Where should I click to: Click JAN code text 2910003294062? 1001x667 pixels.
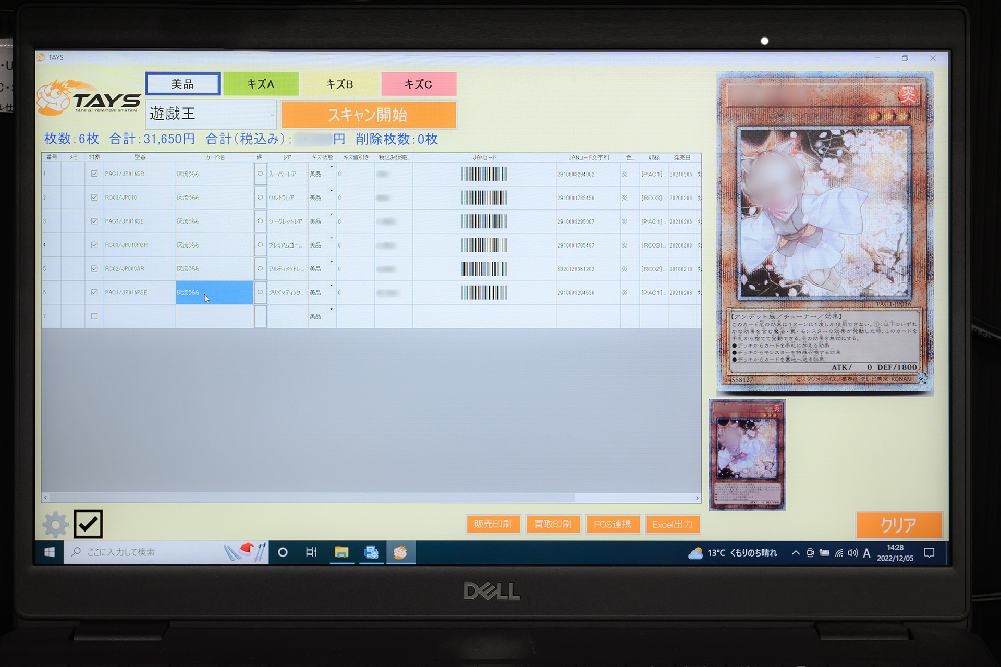pos(576,174)
